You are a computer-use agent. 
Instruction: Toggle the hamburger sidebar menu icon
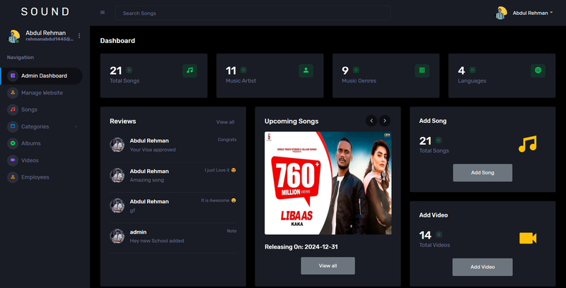pyautogui.click(x=103, y=13)
